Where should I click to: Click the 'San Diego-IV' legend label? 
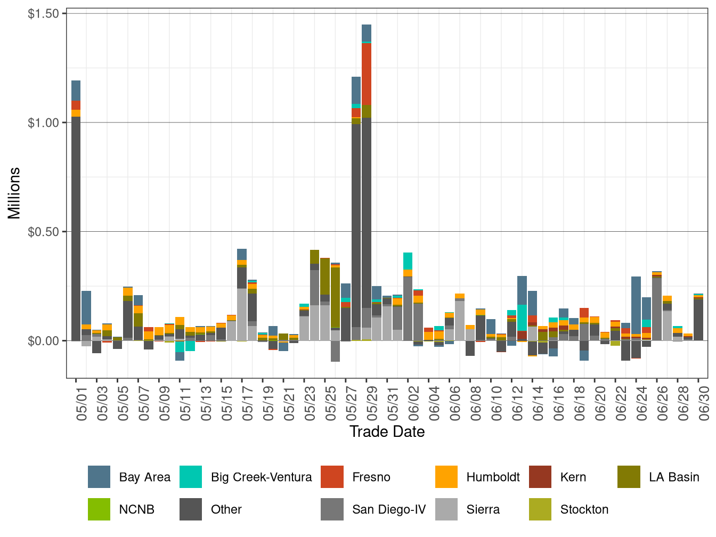pyautogui.click(x=389, y=510)
